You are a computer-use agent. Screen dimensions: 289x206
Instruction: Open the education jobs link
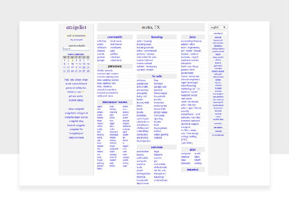[x=186, y=63]
